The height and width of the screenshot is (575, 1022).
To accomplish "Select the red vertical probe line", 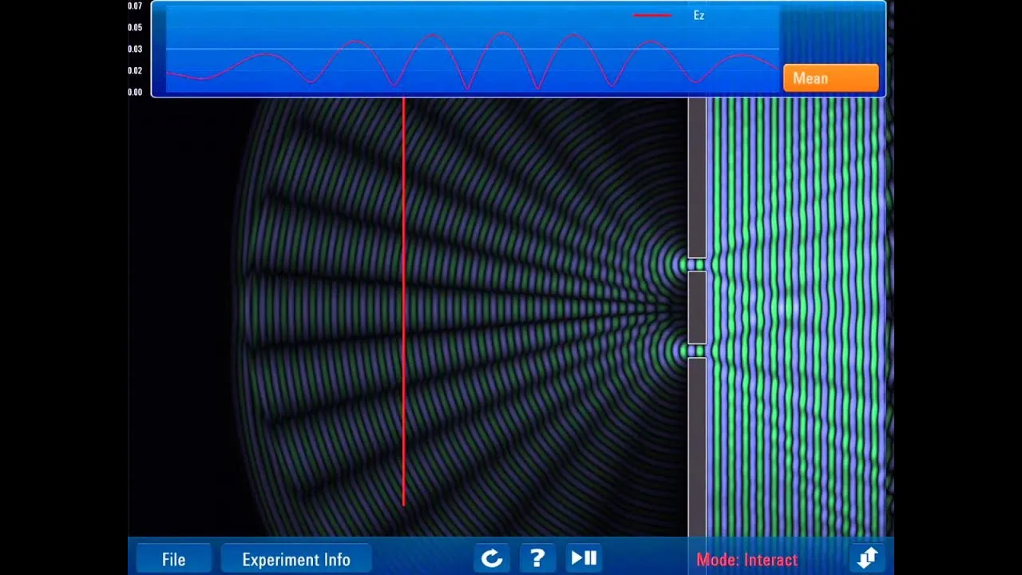I will [404, 302].
